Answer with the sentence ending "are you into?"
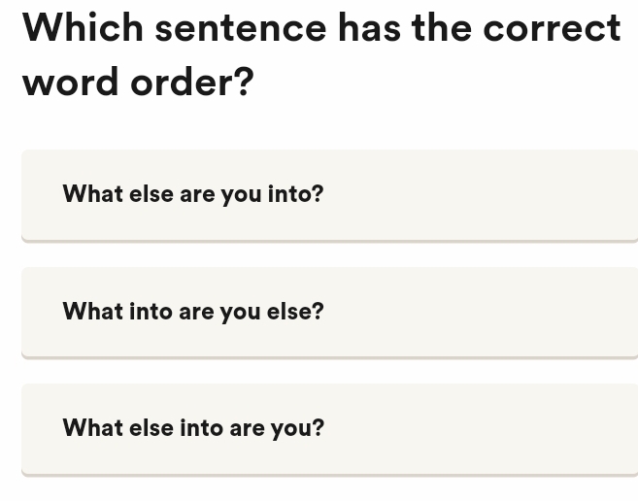Image resolution: width=638 pixels, height=501 pixels. pos(193,194)
